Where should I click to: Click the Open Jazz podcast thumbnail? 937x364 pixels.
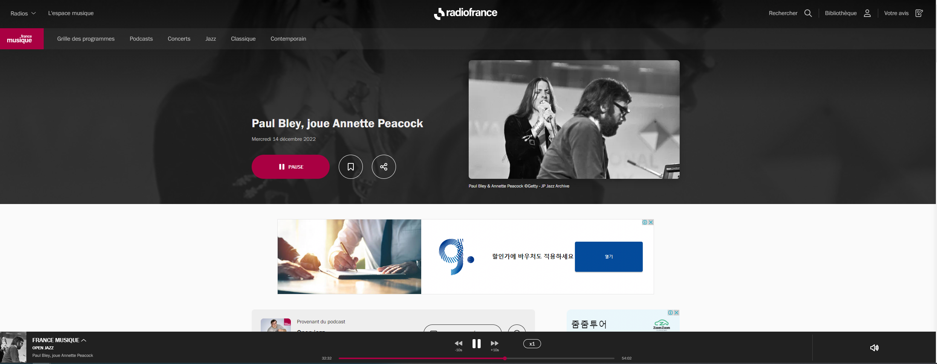(276, 325)
